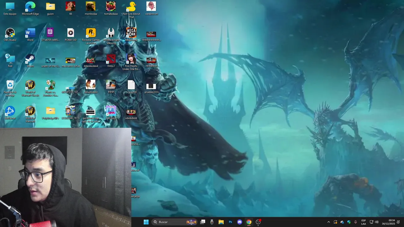Select the wrath-of-the-li... image file
The image size is (404, 227).
coord(50,62)
